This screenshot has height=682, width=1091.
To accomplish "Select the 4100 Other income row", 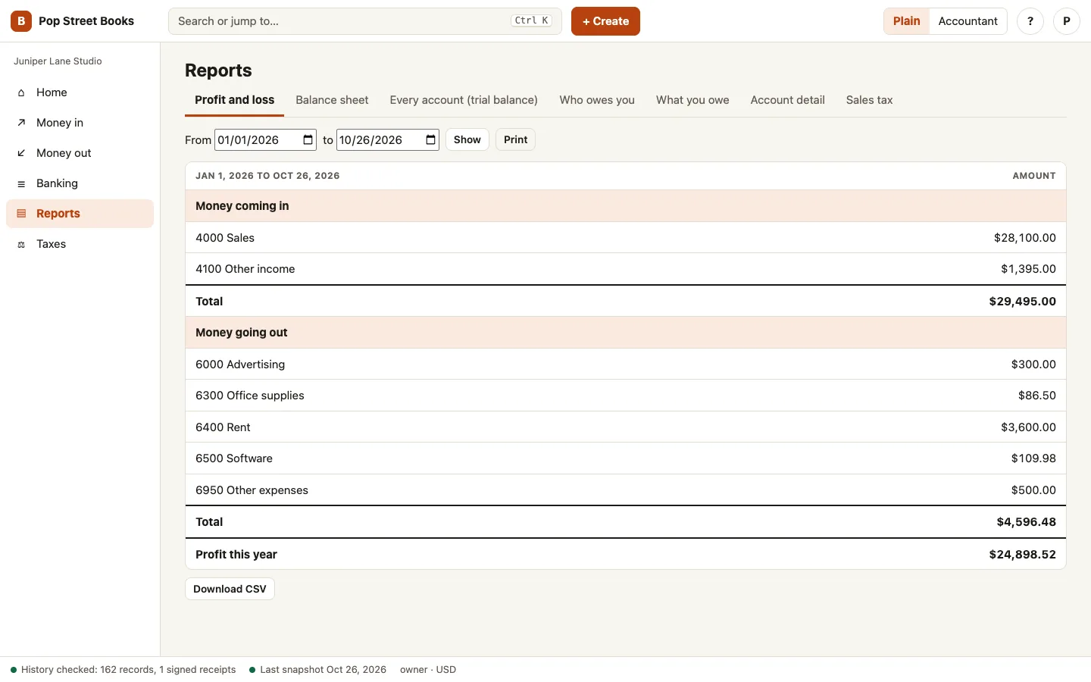I will point(626,269).
